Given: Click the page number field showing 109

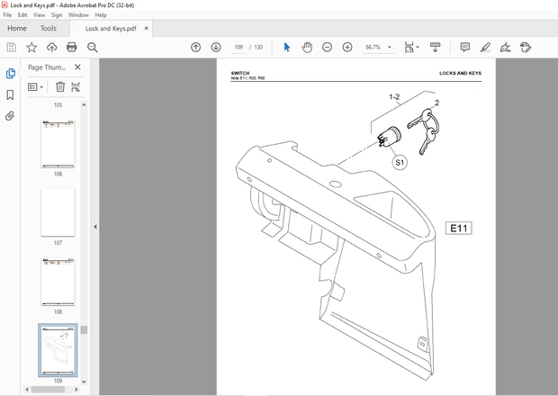Looking at the screenshot, I should tap(238, 48).
